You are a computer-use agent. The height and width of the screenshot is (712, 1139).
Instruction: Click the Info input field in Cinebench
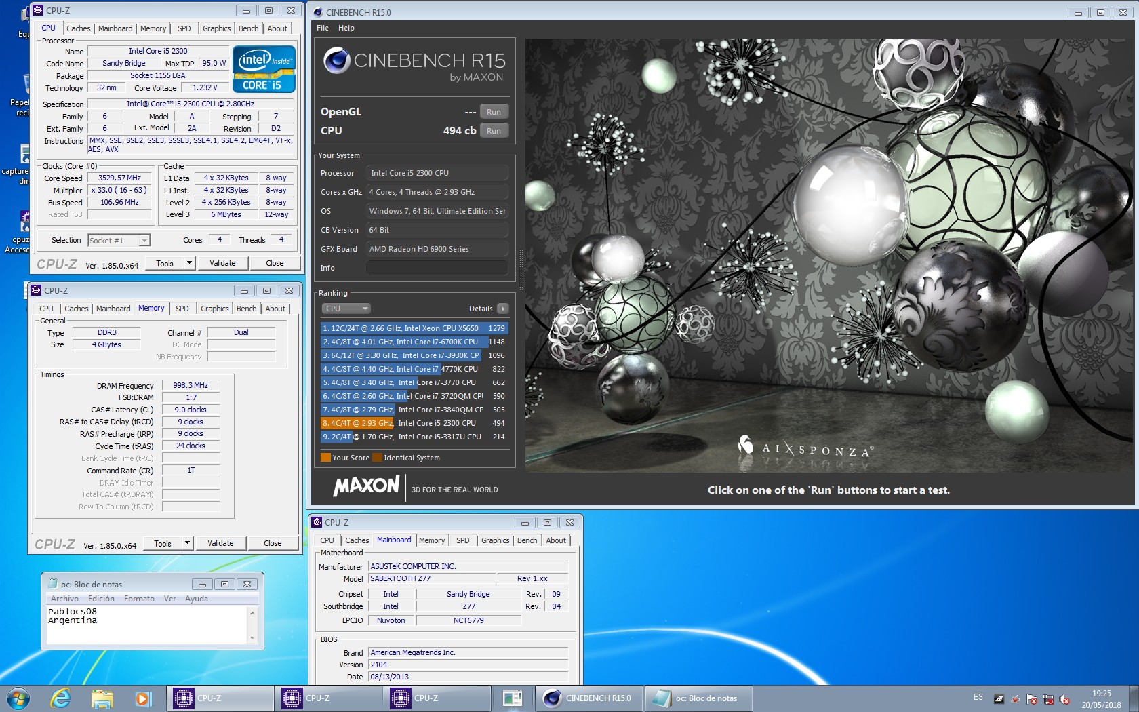(437, 268)
